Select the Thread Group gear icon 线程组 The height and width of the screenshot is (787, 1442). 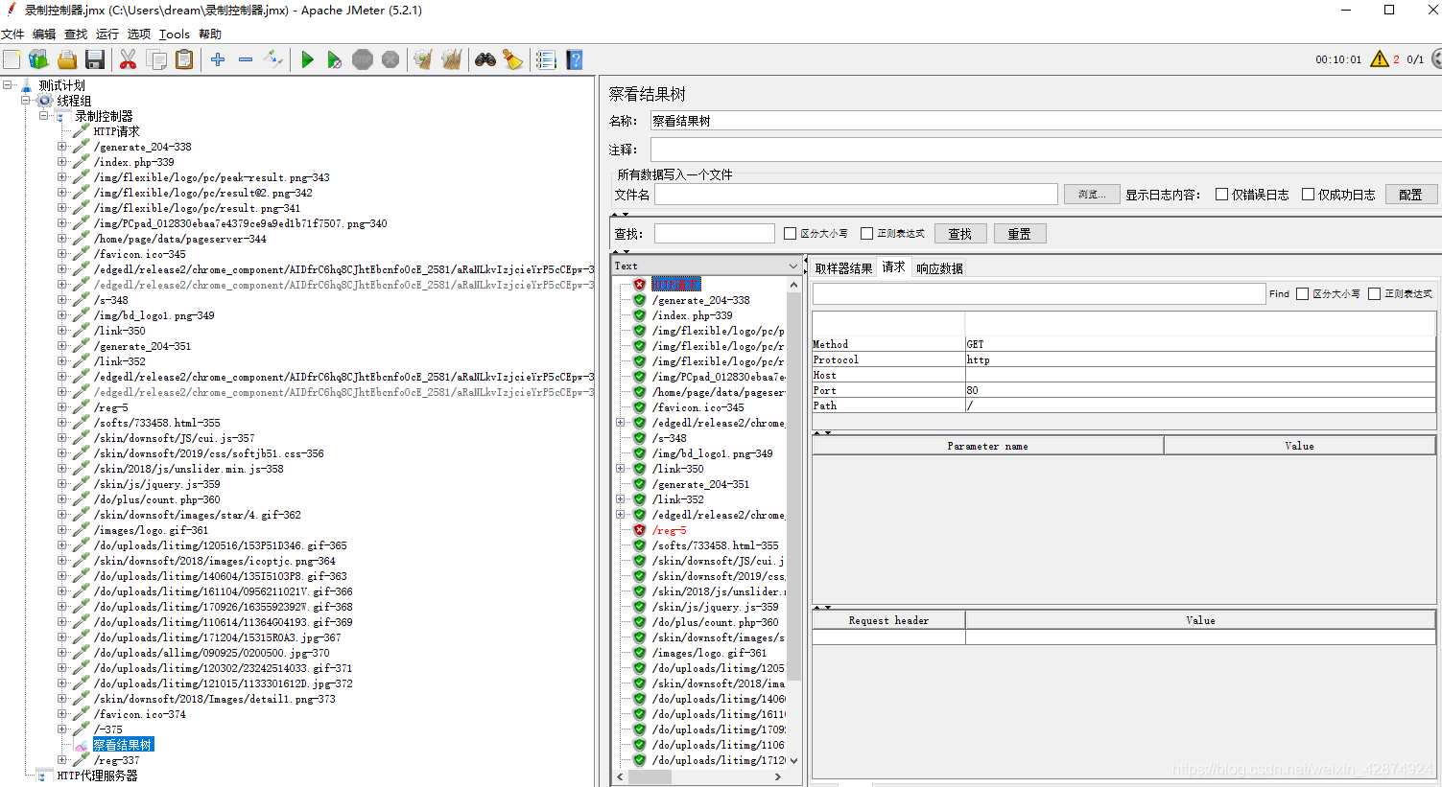click(44, 101)
